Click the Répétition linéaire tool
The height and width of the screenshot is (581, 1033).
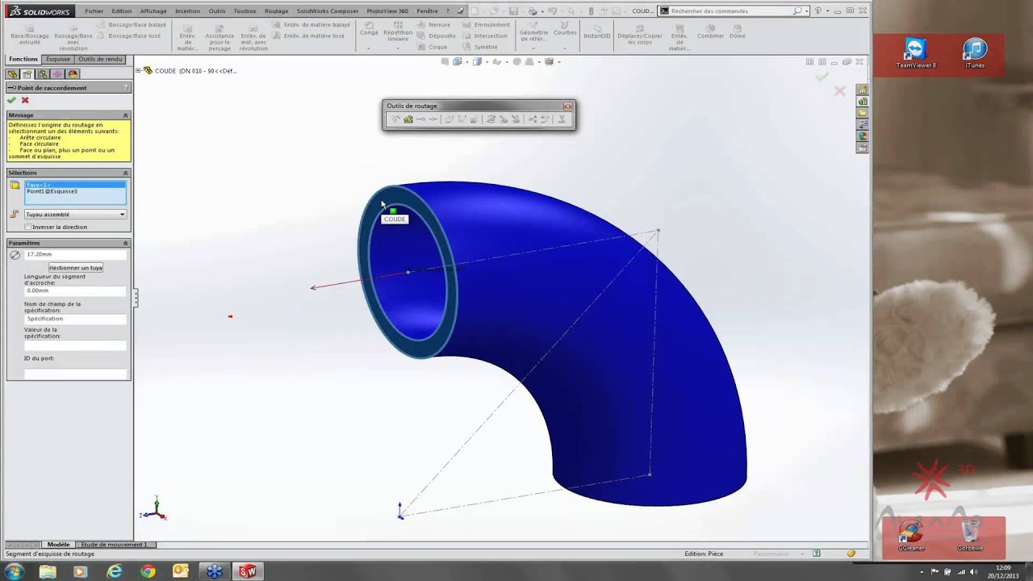[398, 32]
